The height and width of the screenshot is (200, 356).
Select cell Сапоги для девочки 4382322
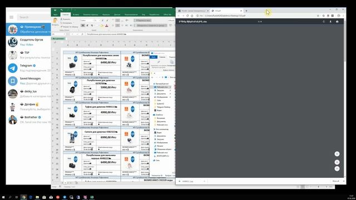(101, 132)
